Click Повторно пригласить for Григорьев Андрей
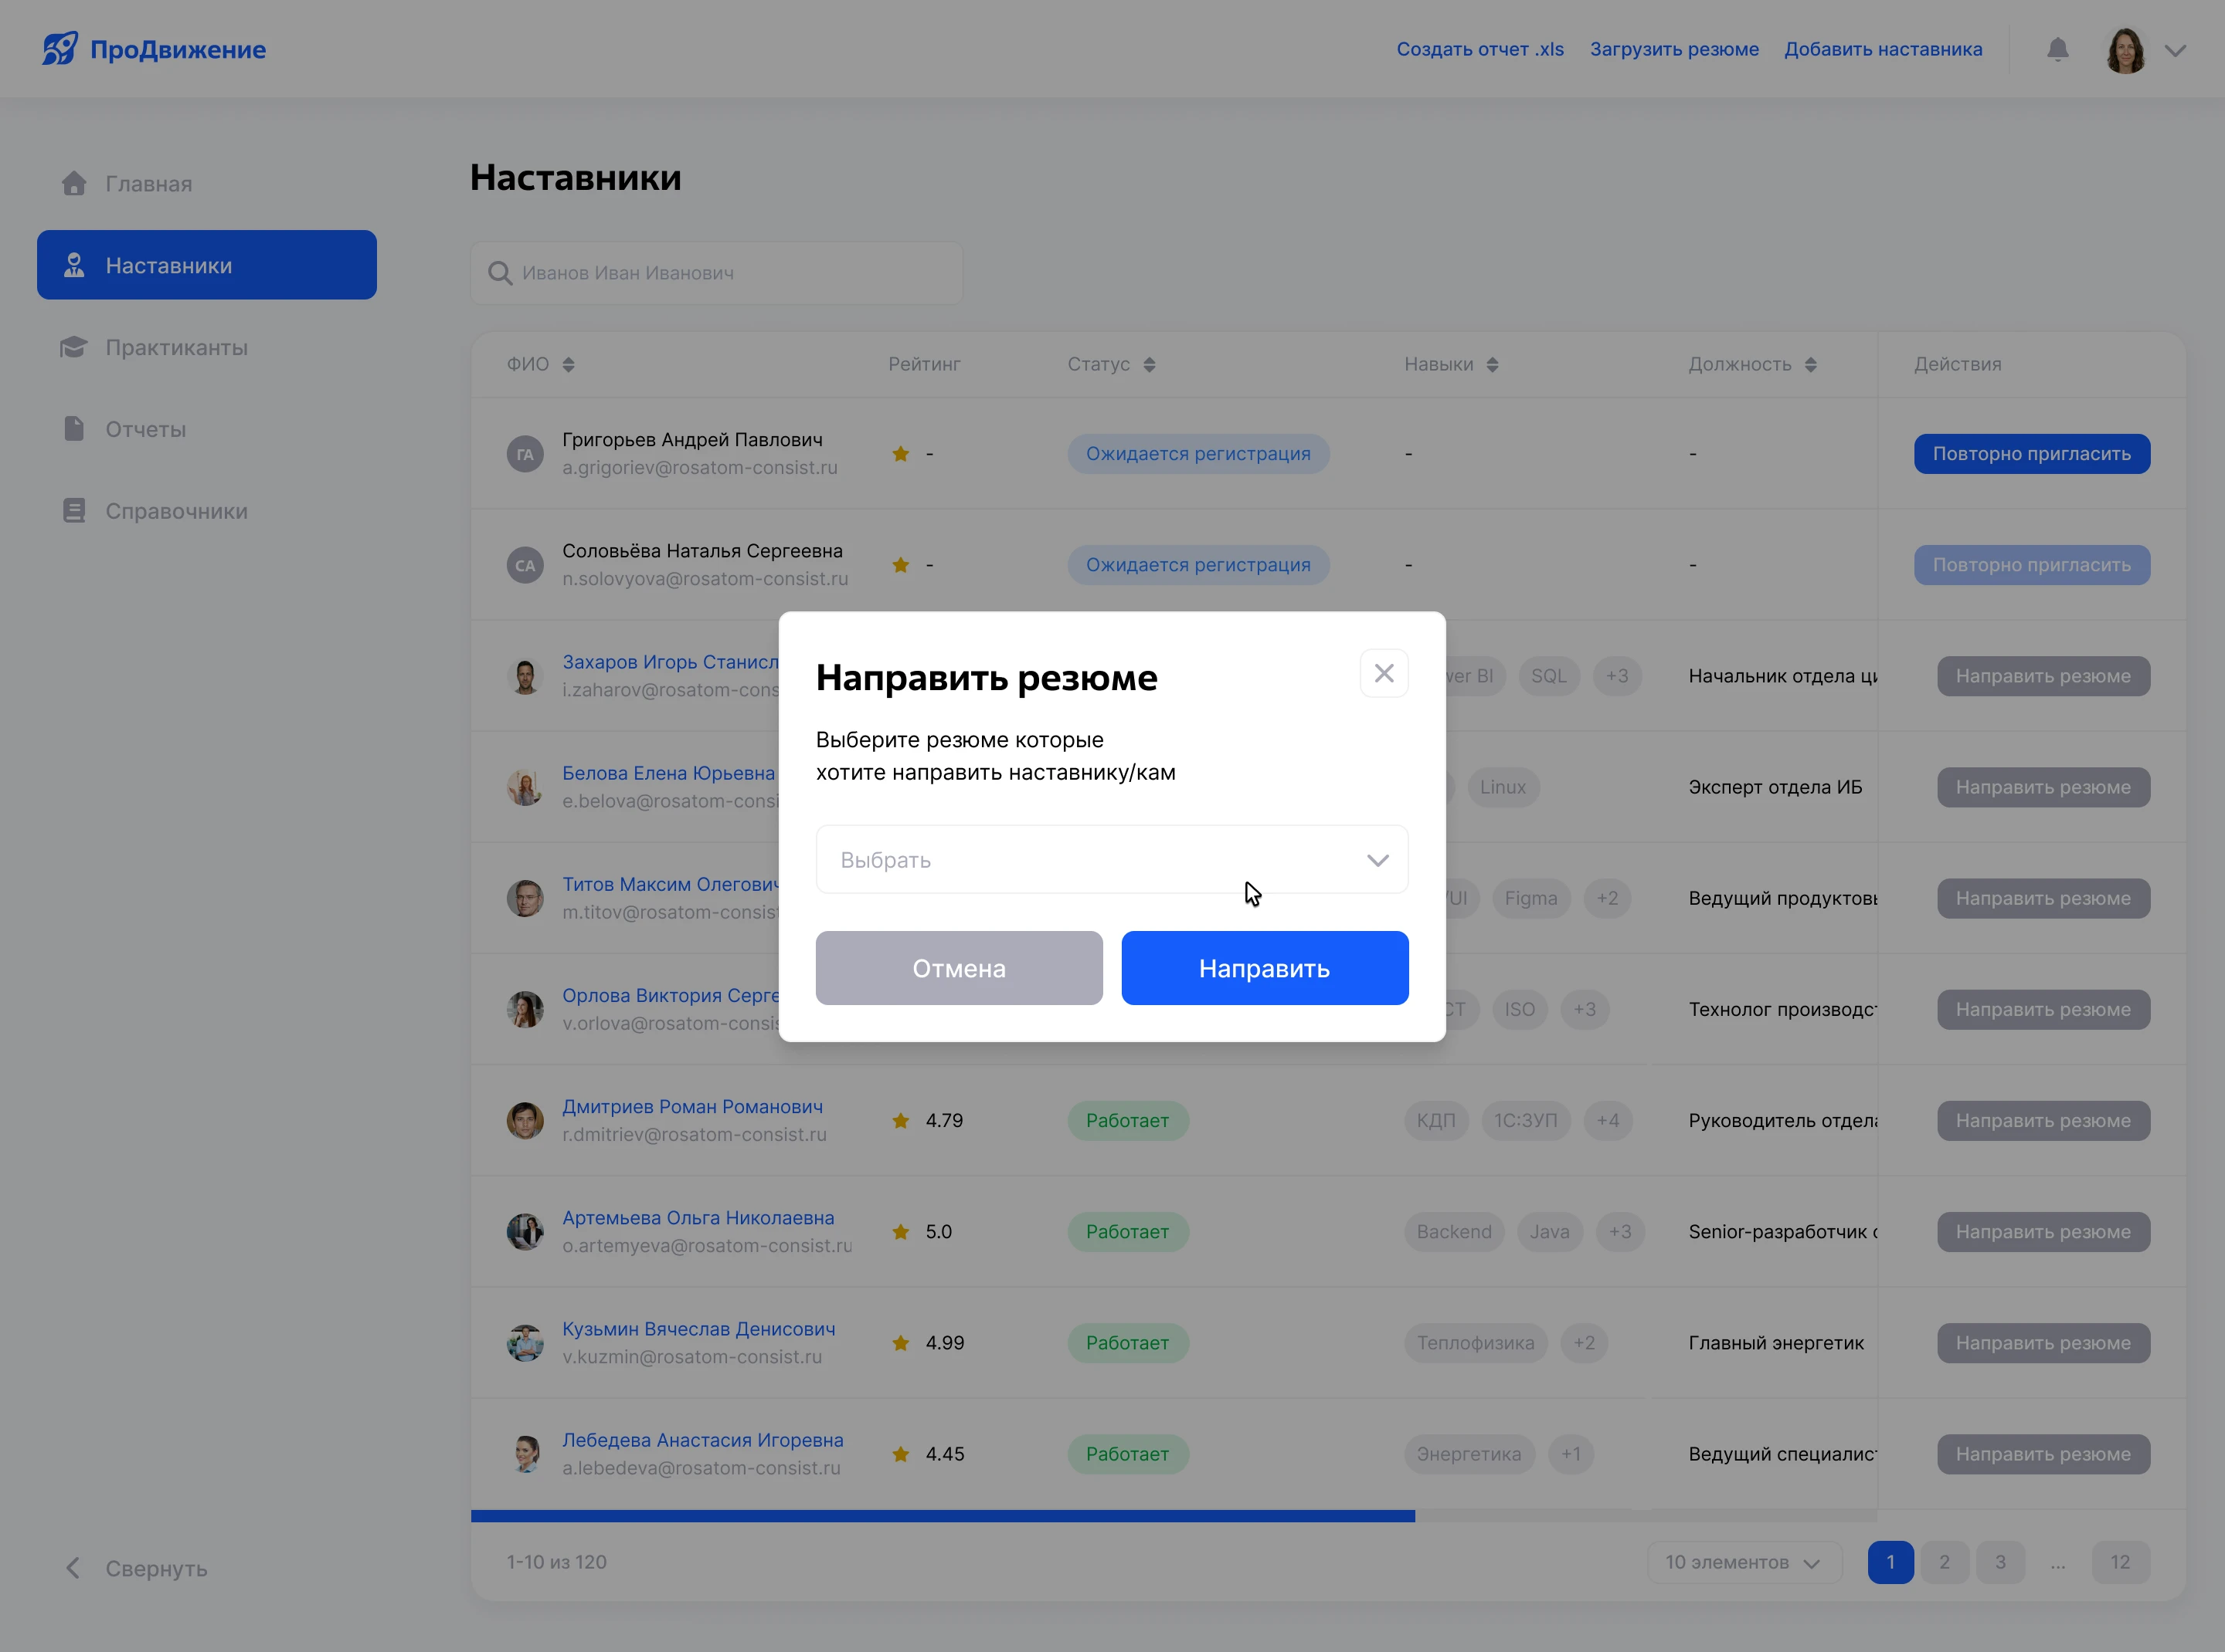The width and height of the screenshot is (2225, 1652). [2032, 453]
